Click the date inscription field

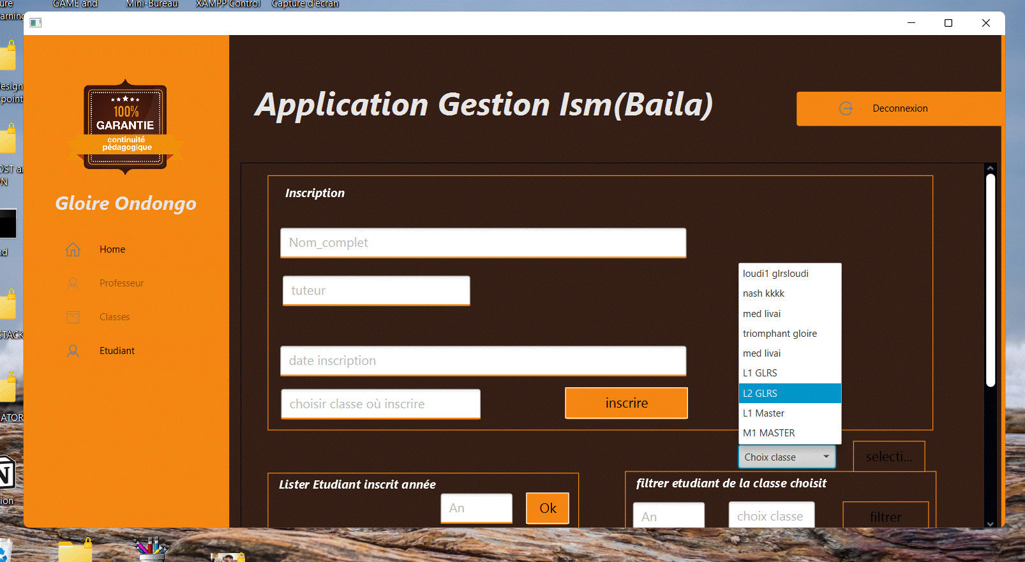coord(483,361)
